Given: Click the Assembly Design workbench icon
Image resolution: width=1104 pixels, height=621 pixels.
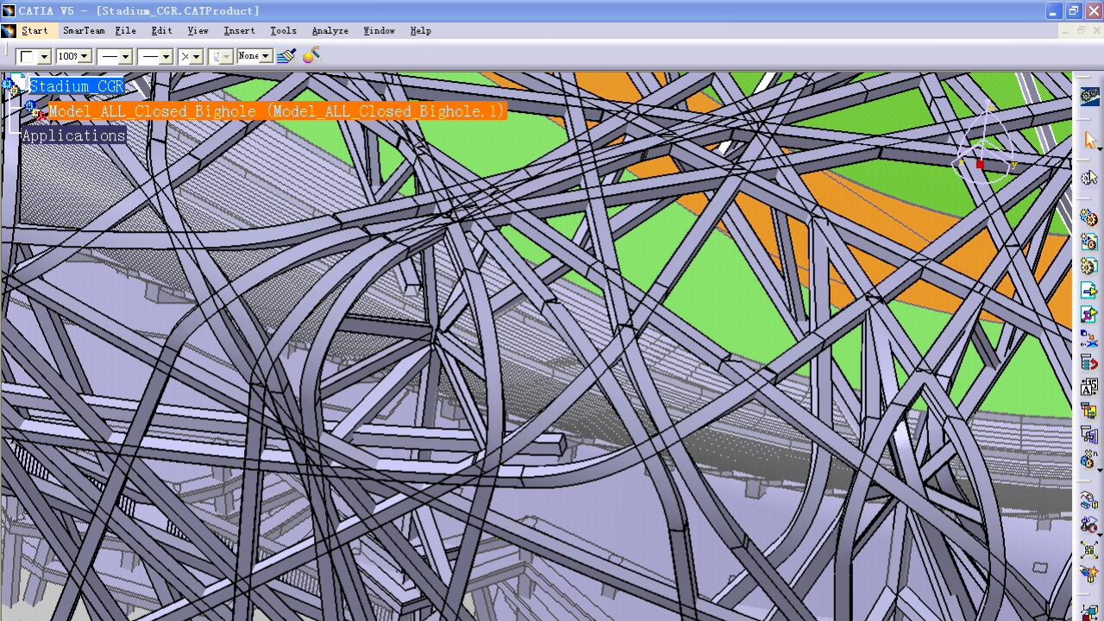Looking at the screenshot, I should click(1089, 96).
